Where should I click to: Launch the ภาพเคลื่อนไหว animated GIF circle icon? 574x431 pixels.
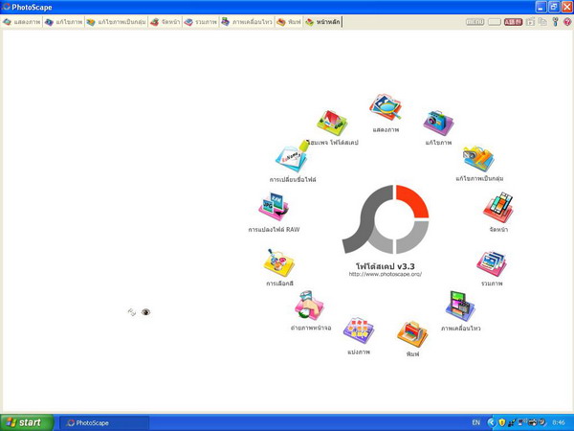[460, 306]
